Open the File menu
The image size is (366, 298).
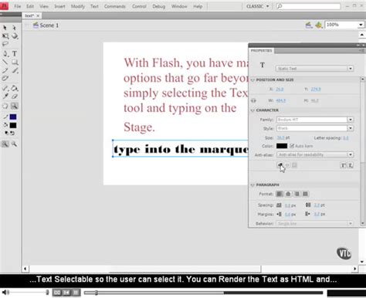pyautogui.click(x=18, y=6)
